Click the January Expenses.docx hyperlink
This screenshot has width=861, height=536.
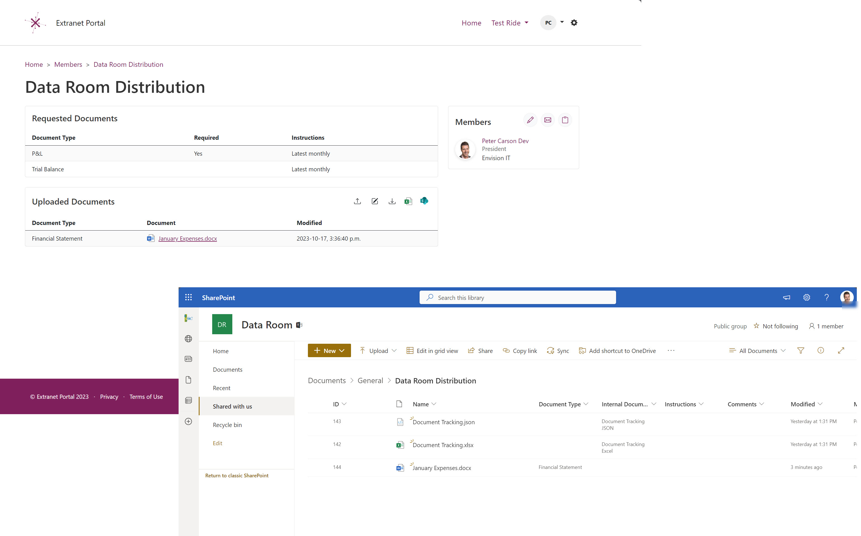(188, 238)
